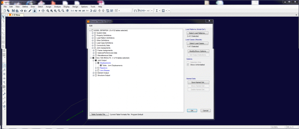Click the Perspective Toggle glasses icon
The width and height of the screenshot is (299, 129).
94,11
